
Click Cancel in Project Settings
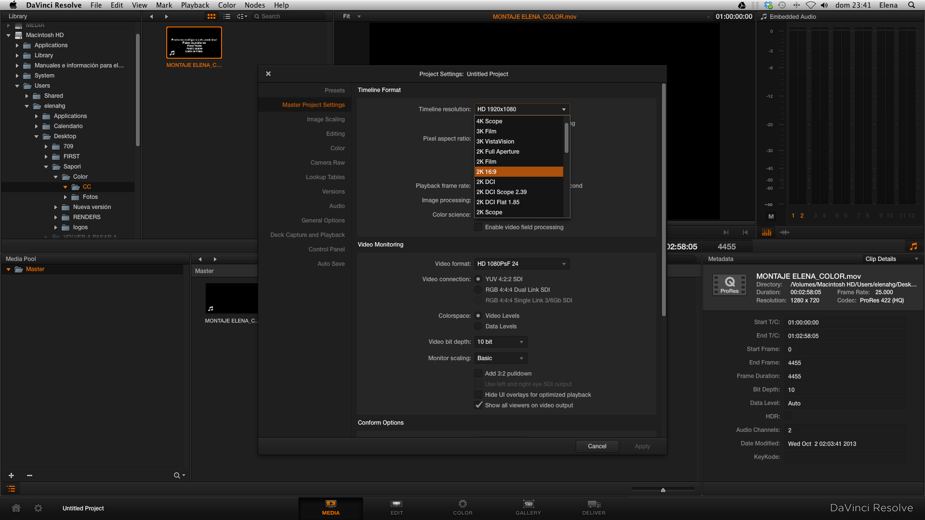(x=597, y=446)
